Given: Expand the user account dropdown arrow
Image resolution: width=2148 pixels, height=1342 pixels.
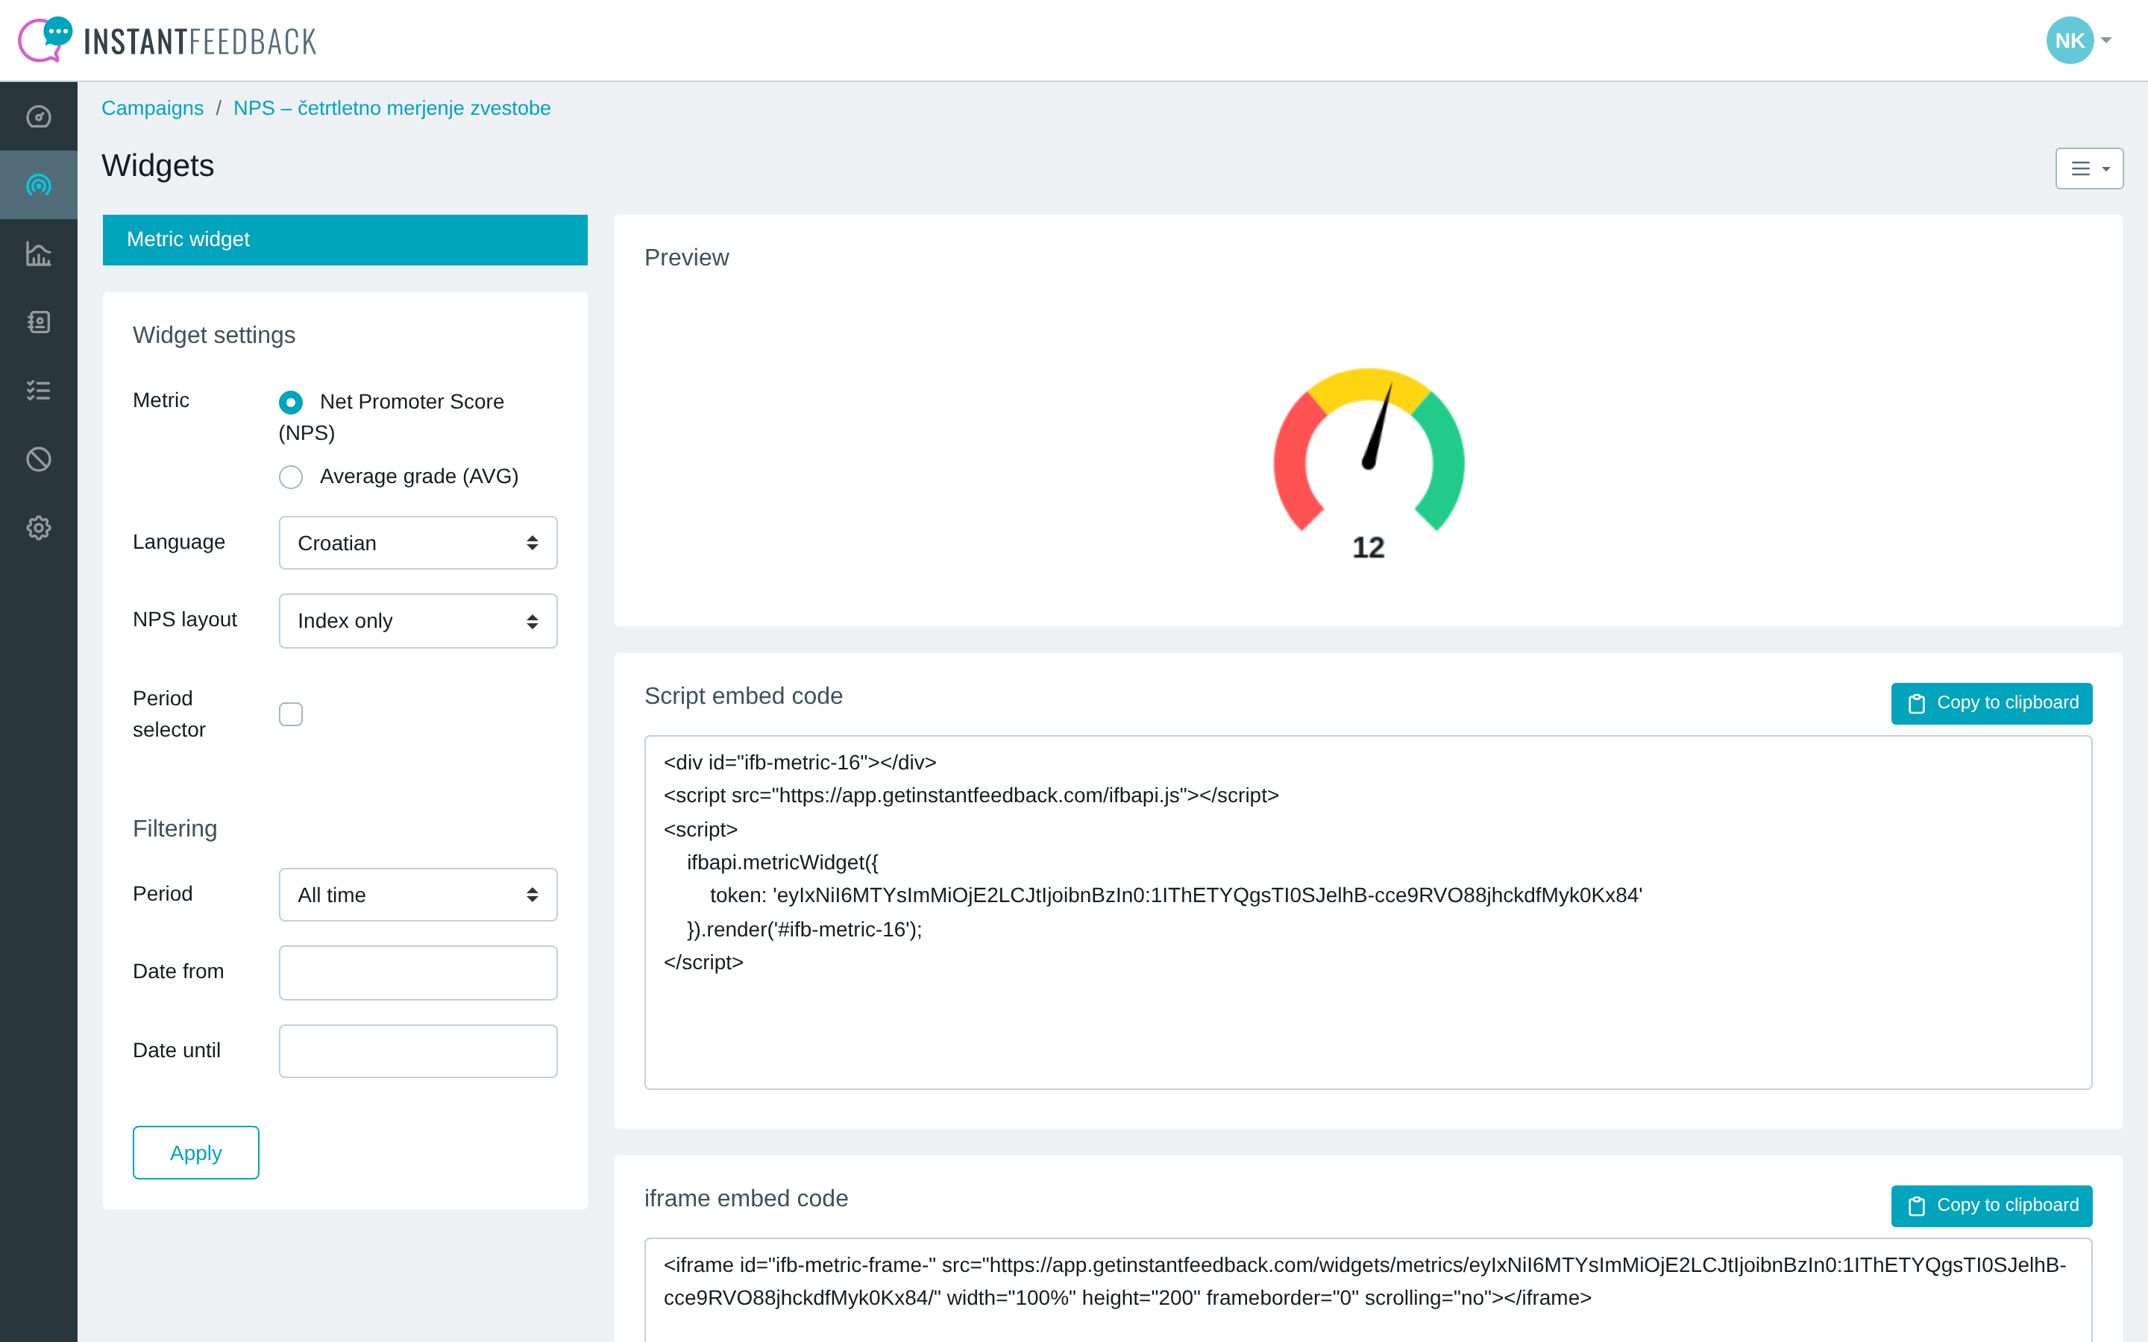Looking at the screenshot, I should tap(2106, 40).
